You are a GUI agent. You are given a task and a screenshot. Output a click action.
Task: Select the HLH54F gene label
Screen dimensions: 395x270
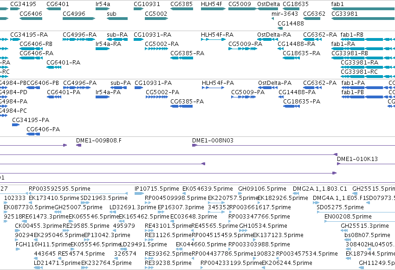click(212, 4)
